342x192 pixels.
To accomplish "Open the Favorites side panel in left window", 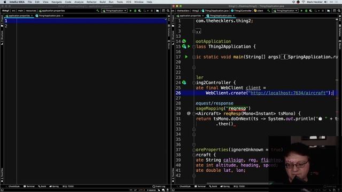I will pyautogui.click(x=2, y=175).
